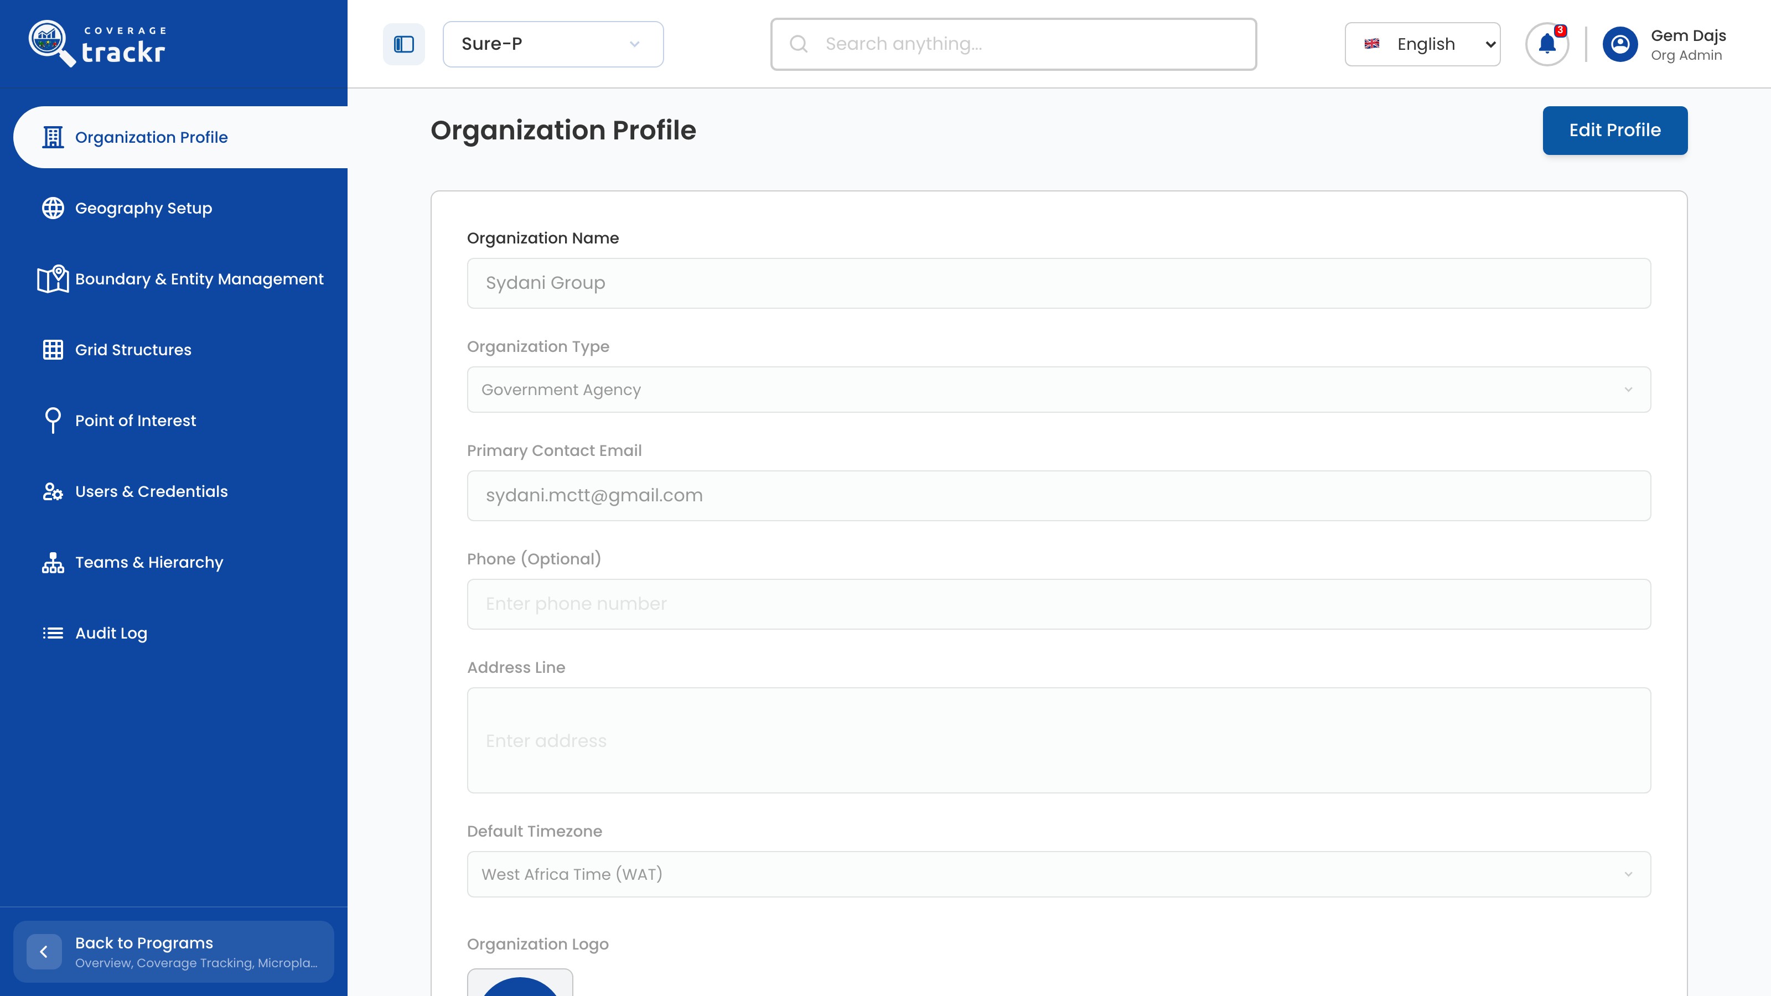
Task: Click the Organization Name field
Action: (x=1059, y=283)
